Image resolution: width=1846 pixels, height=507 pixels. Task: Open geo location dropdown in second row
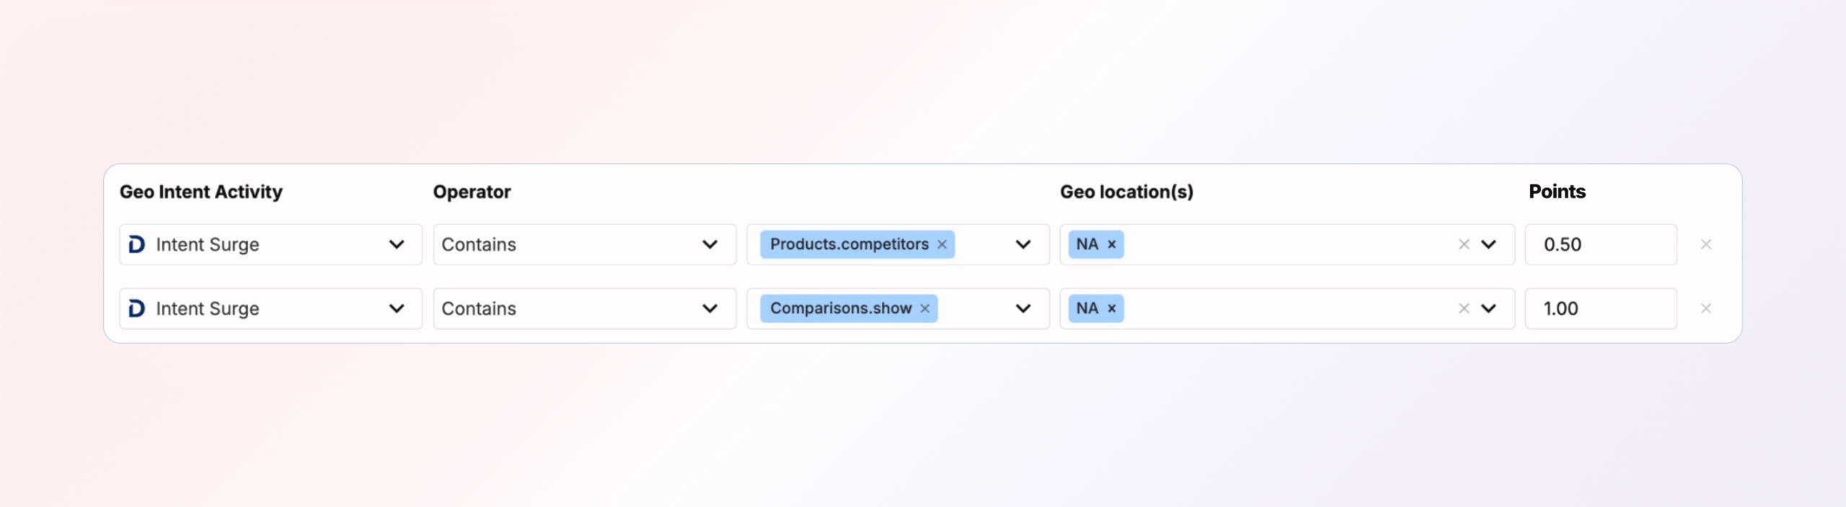(1489, 309)
